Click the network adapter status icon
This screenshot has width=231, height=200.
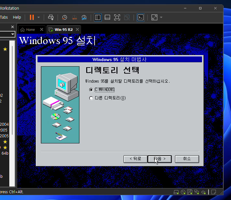(197, 192)
